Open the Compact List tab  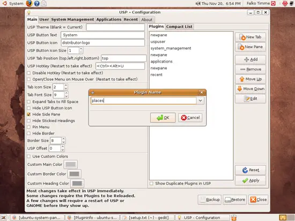pos(179,27)
